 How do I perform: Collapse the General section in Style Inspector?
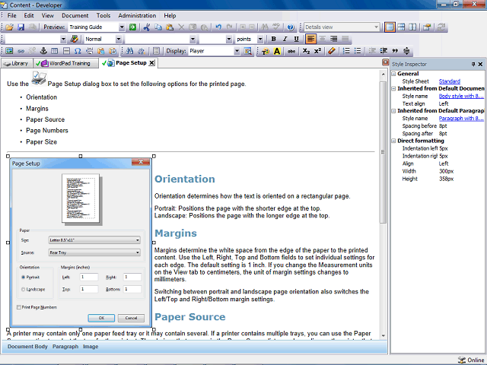pyautogui.click(x=393, y=74)
